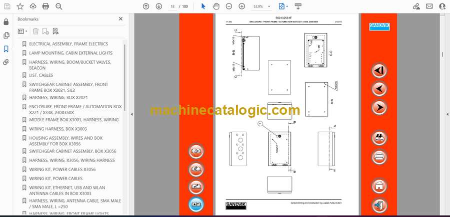Select WIRING KIT, POWER CABLES X3056 bookmark
Screen dimensions: 450x217
[62, 170]
